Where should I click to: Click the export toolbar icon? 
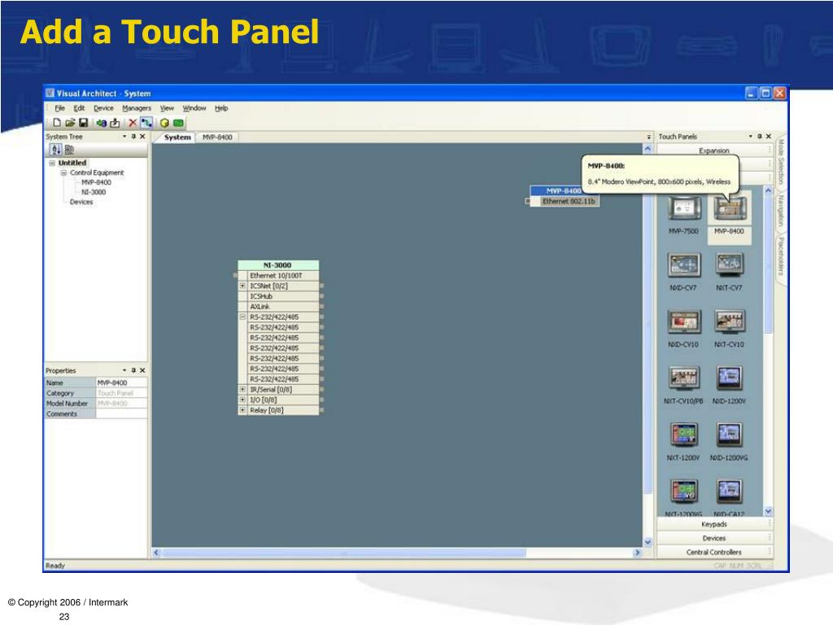[114, 123]
